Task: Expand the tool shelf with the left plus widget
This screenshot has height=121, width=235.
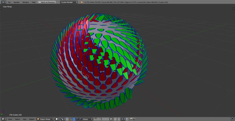Action: (1, 8)
